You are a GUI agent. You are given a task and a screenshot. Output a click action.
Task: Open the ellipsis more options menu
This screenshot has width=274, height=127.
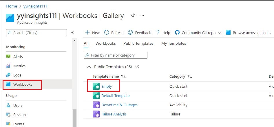click(x=142, y=16)
